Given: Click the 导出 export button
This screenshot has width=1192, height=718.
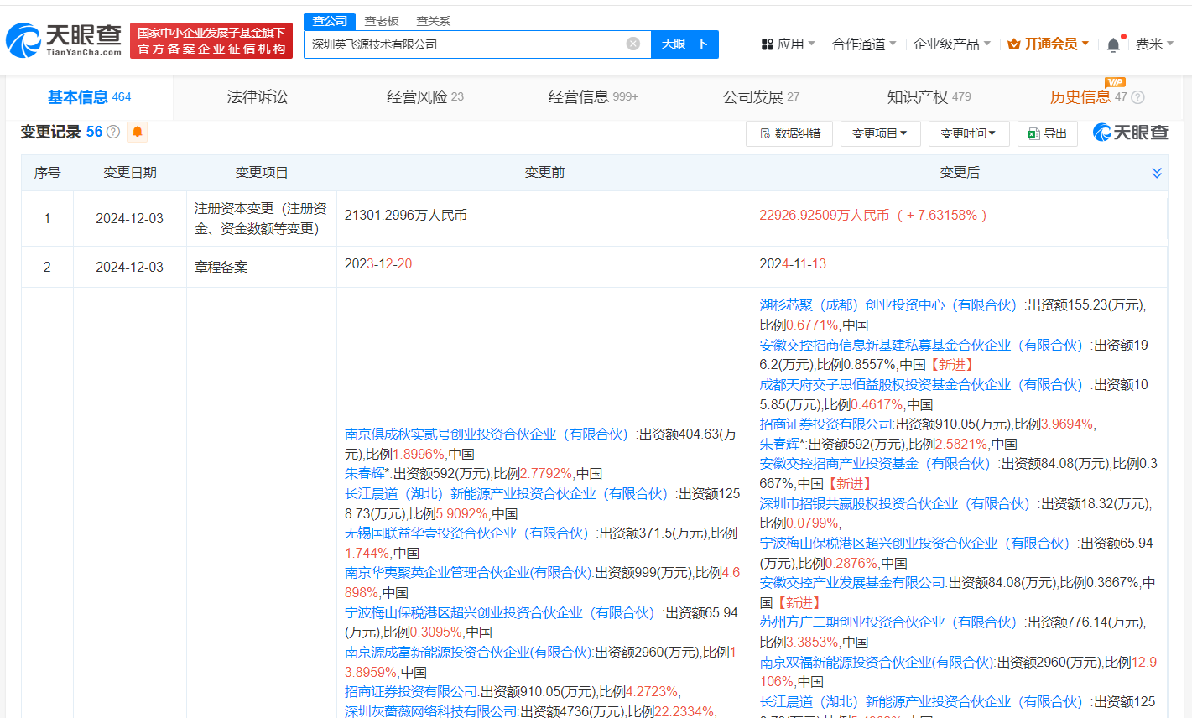Looking at the screenshot, I should click(x=1047, y=133).
